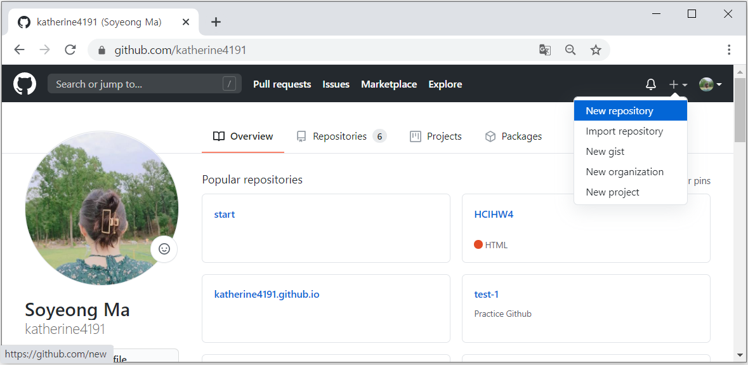Click the GitHub Octocat logo
Image resolution: width=748 pixels, height=365 pixels.
25,84
